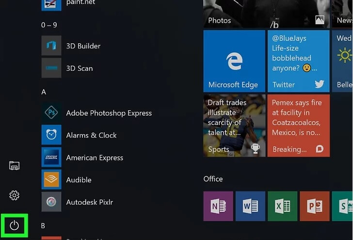Open the Sports news tile
Image resolution: width=353 pixels, height=240 pixels.
234,125
